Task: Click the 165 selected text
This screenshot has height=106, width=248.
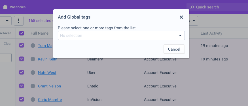Action: (41, 21)
